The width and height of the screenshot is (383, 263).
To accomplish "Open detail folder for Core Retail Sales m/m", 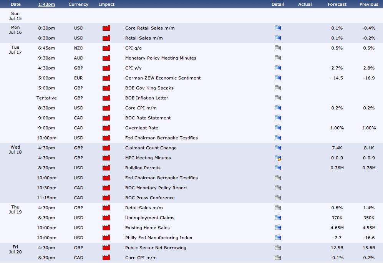I will pyautogui.click(x=278, y=28).
